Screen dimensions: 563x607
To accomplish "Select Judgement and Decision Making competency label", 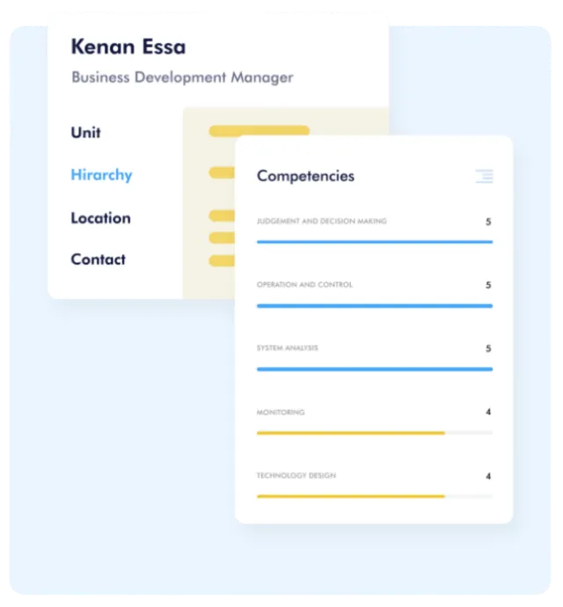I will [x=321, y=222].
